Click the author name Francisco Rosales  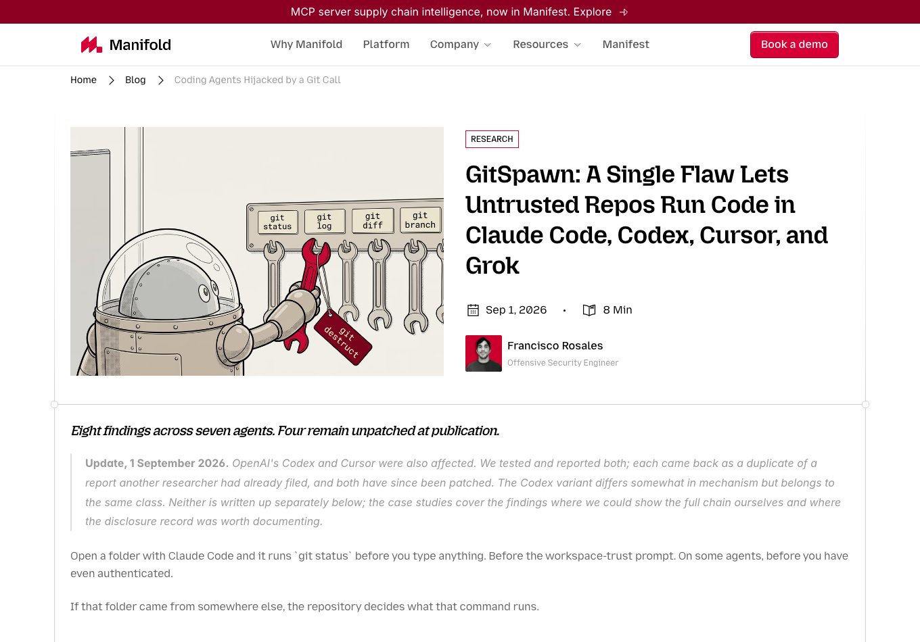click(555, 346)
